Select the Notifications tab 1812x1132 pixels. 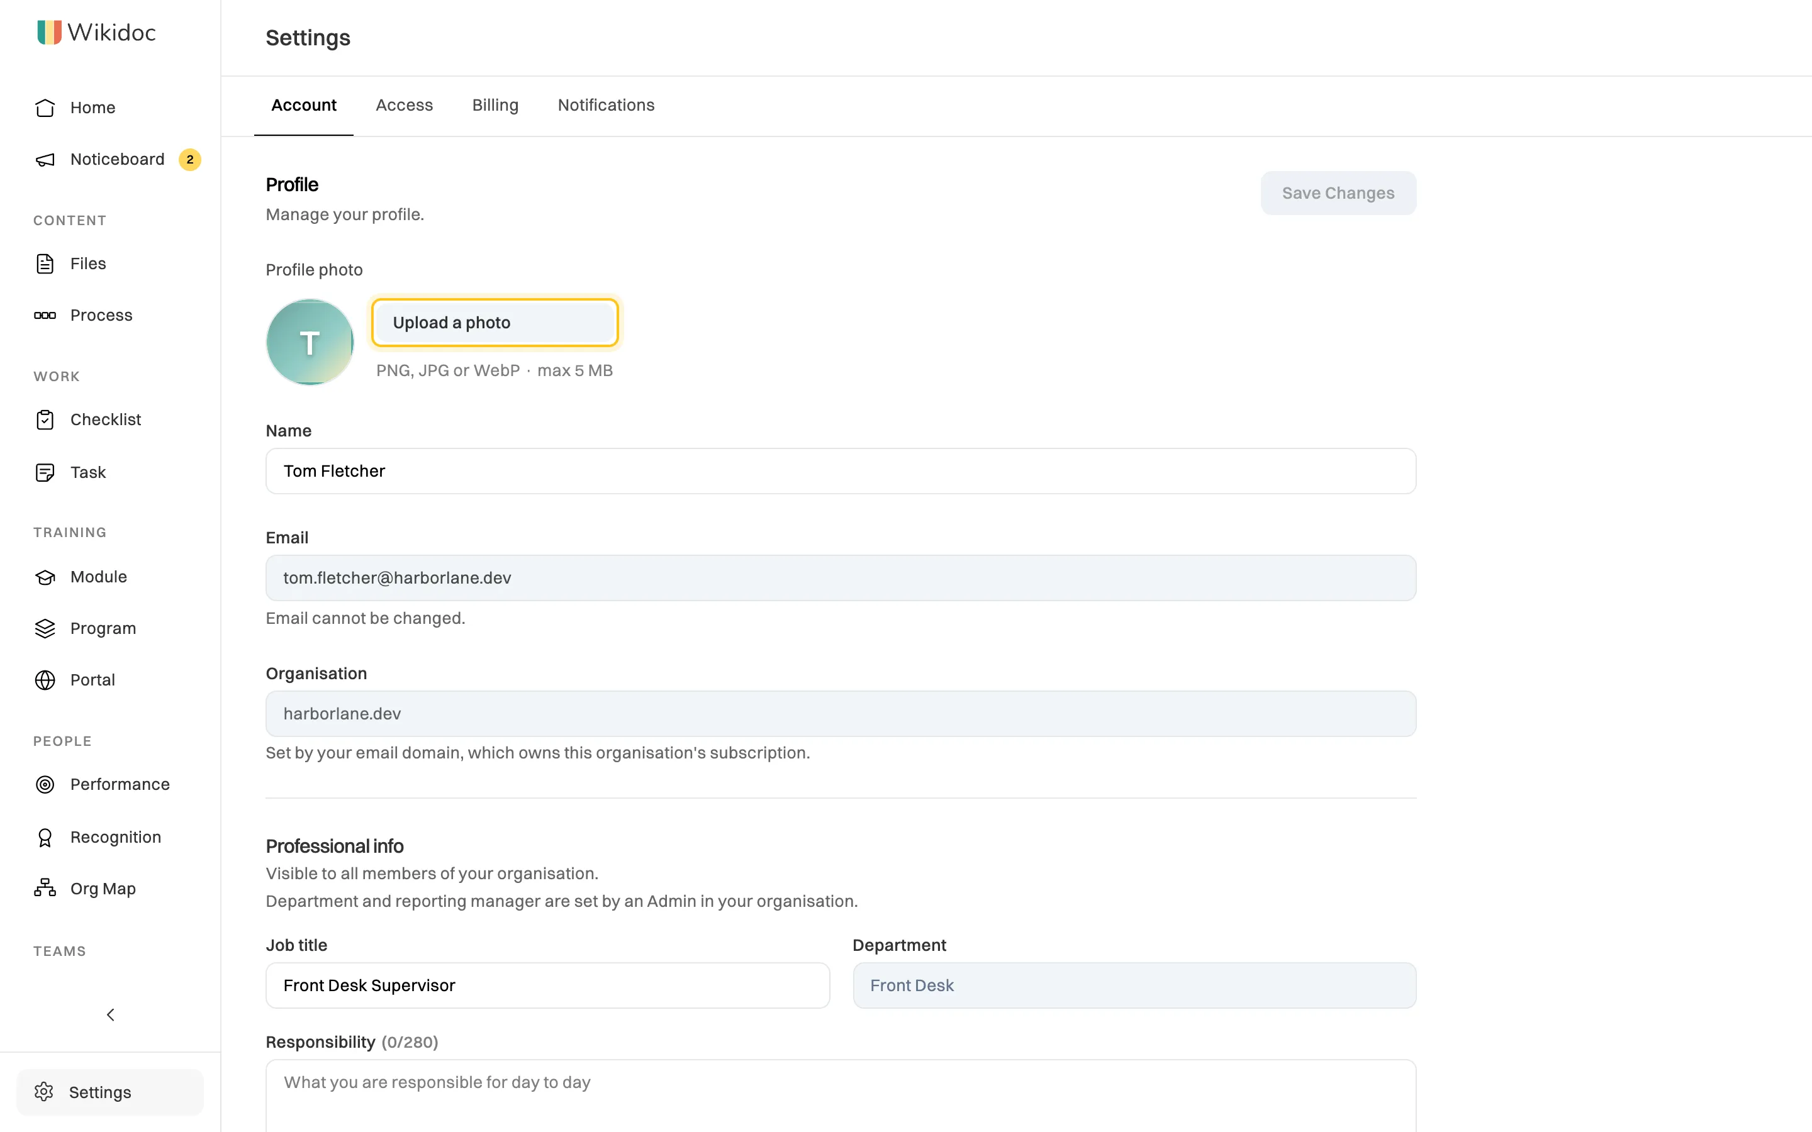tap(606, 106)
